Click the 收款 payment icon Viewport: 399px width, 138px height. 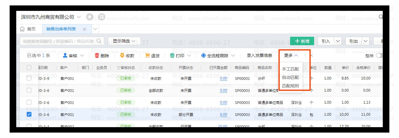[122, 55]
